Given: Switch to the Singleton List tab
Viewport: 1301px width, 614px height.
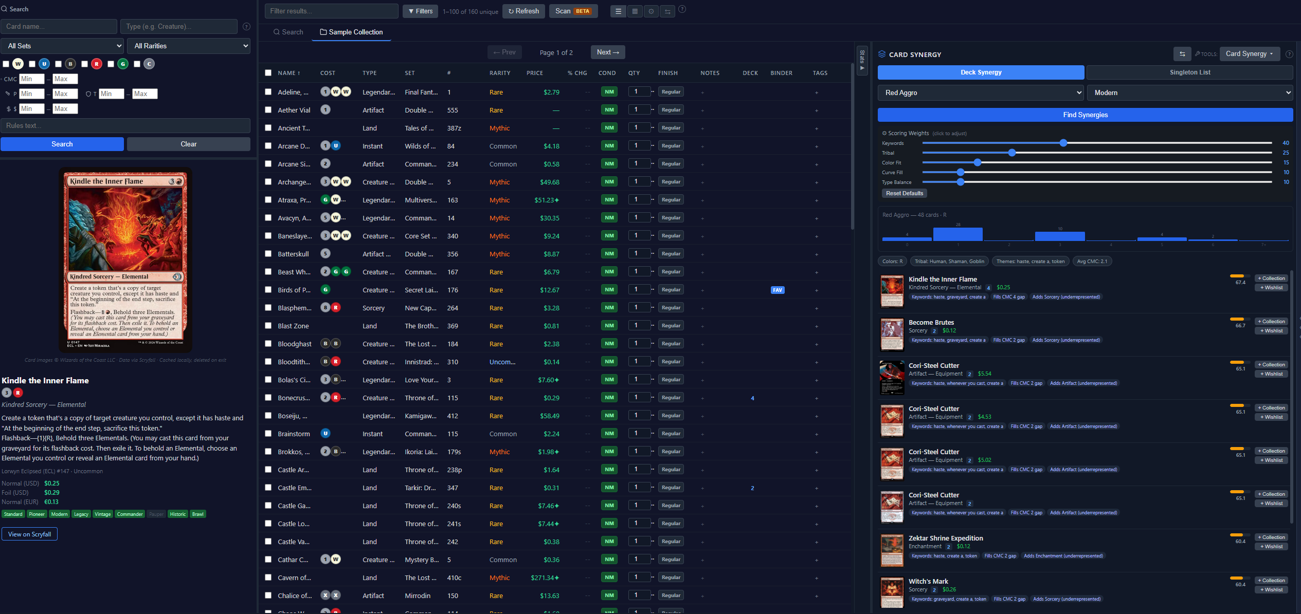Looking at the screenshot, I should click(1189, 72).
